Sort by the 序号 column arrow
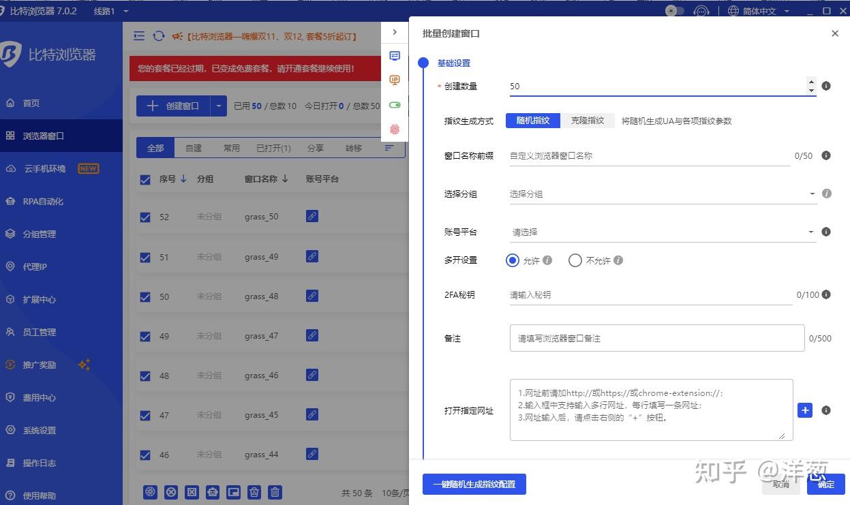850x505 pixels. (184, 179)
